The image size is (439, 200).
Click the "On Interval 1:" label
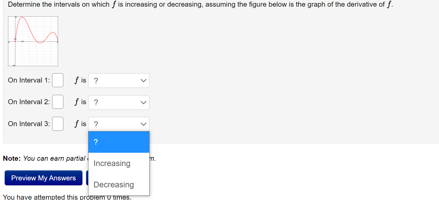click(x=28, y=80)
